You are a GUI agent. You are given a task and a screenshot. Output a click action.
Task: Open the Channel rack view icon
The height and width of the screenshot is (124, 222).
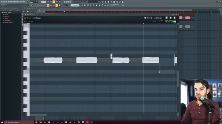point(88,5)
